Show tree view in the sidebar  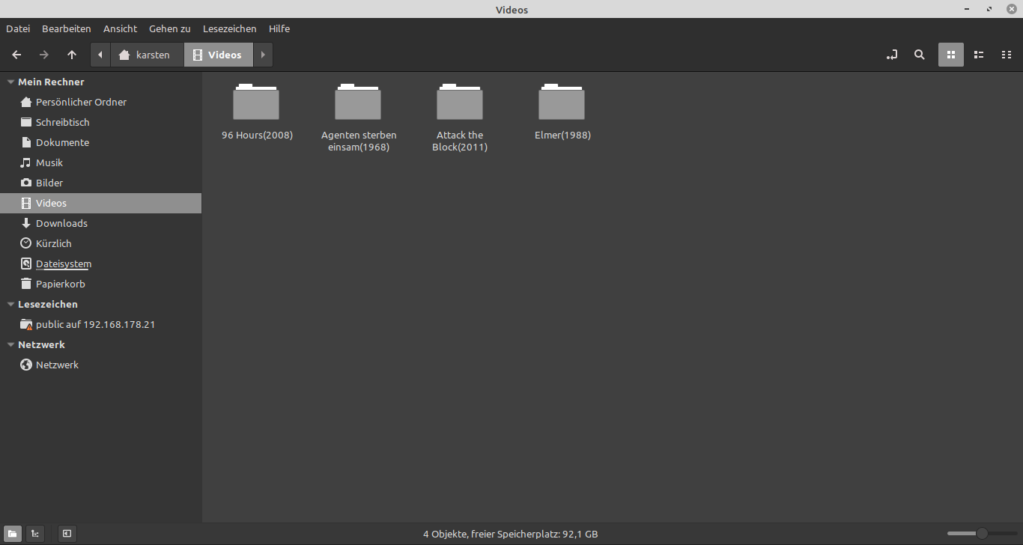[x=35, y=534]
